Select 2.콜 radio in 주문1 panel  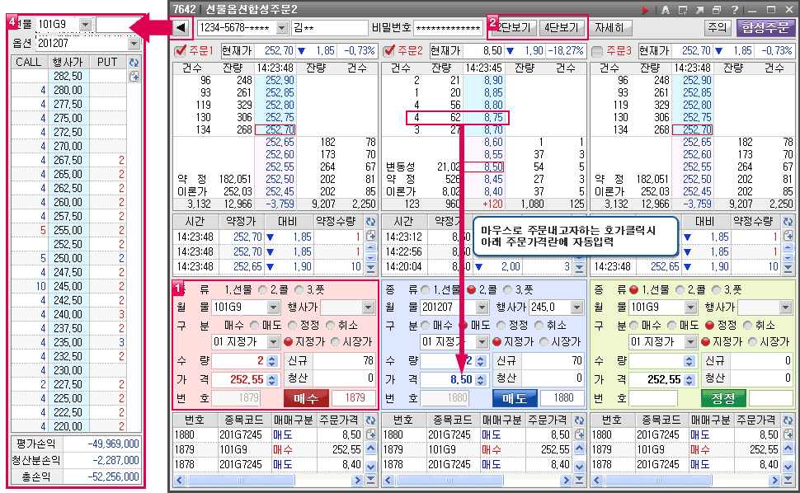click(263, 289)
